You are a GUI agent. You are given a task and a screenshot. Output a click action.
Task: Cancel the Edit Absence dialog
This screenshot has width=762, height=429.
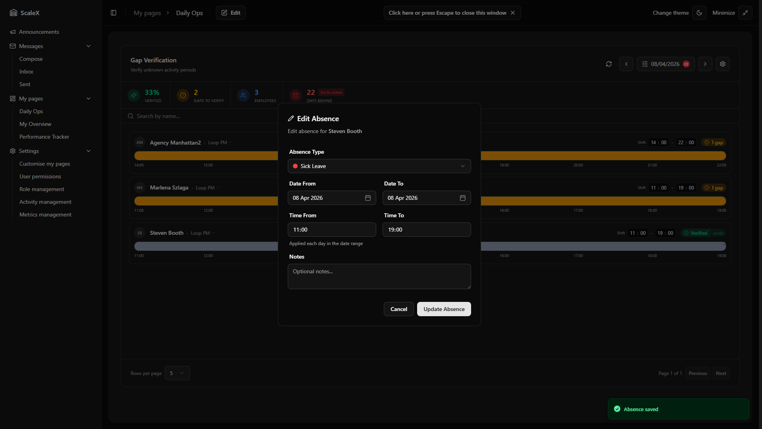pos(398,309)
